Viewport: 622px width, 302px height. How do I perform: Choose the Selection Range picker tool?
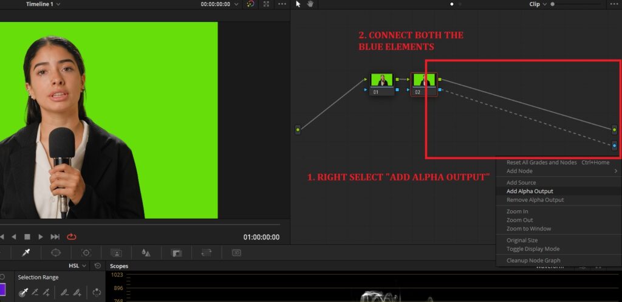24,293
